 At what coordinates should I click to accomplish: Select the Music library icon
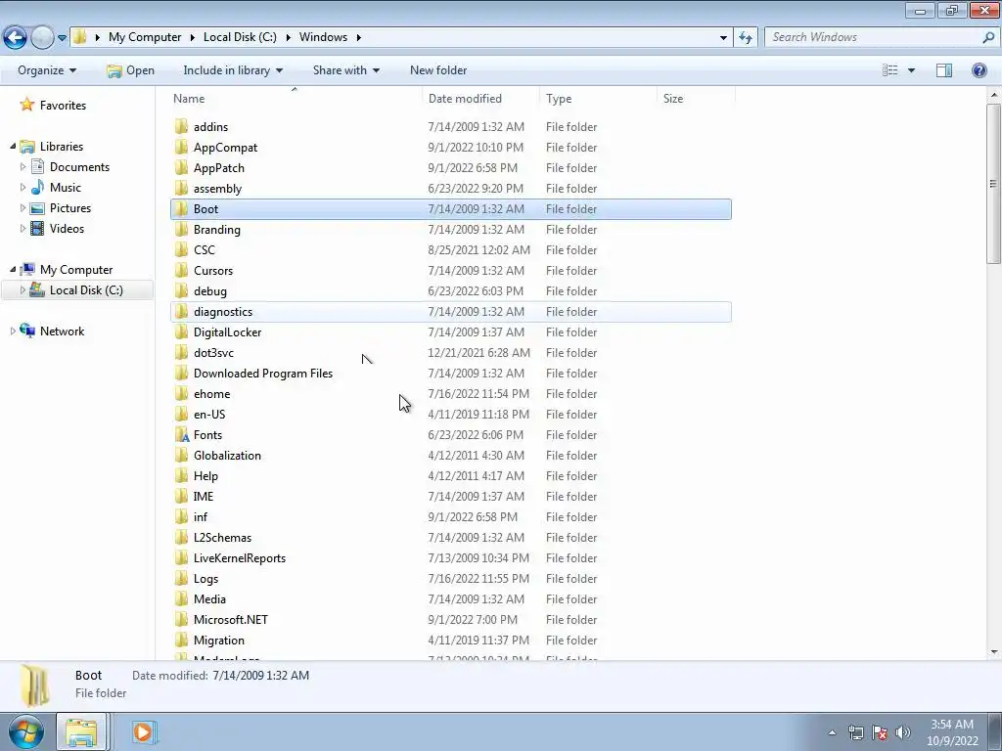38,187
